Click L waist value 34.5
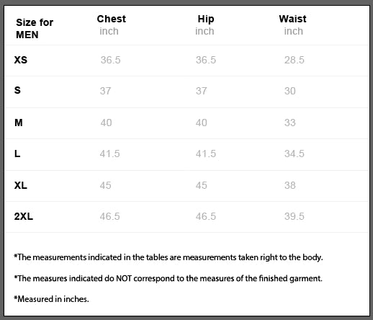The height and width of the screenshot is (320, 373). (x=295, y=154)
